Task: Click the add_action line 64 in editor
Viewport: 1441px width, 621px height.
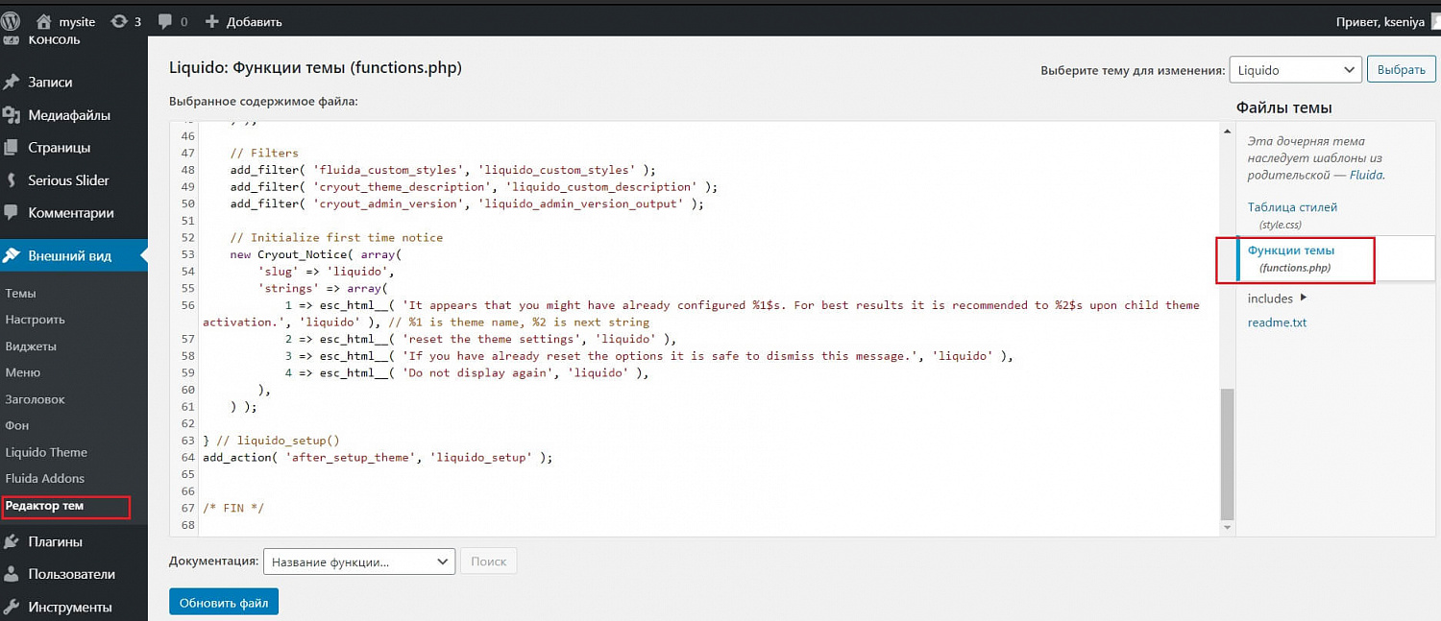Action: click(x=378, y=458)
